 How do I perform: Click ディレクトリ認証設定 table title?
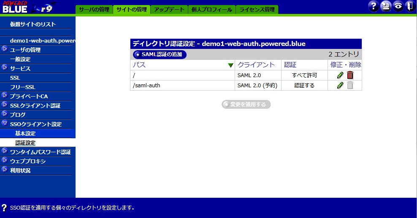coord(219,44)
